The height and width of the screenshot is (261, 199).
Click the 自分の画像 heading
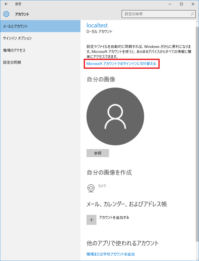pyautogui.click(x=101, y=80)
